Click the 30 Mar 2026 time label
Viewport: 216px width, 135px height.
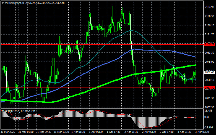click(x=8, y=132)
